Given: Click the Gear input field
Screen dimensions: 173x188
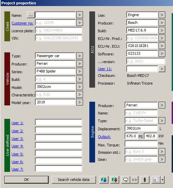Looking at the screenshot, I should 141,159.
